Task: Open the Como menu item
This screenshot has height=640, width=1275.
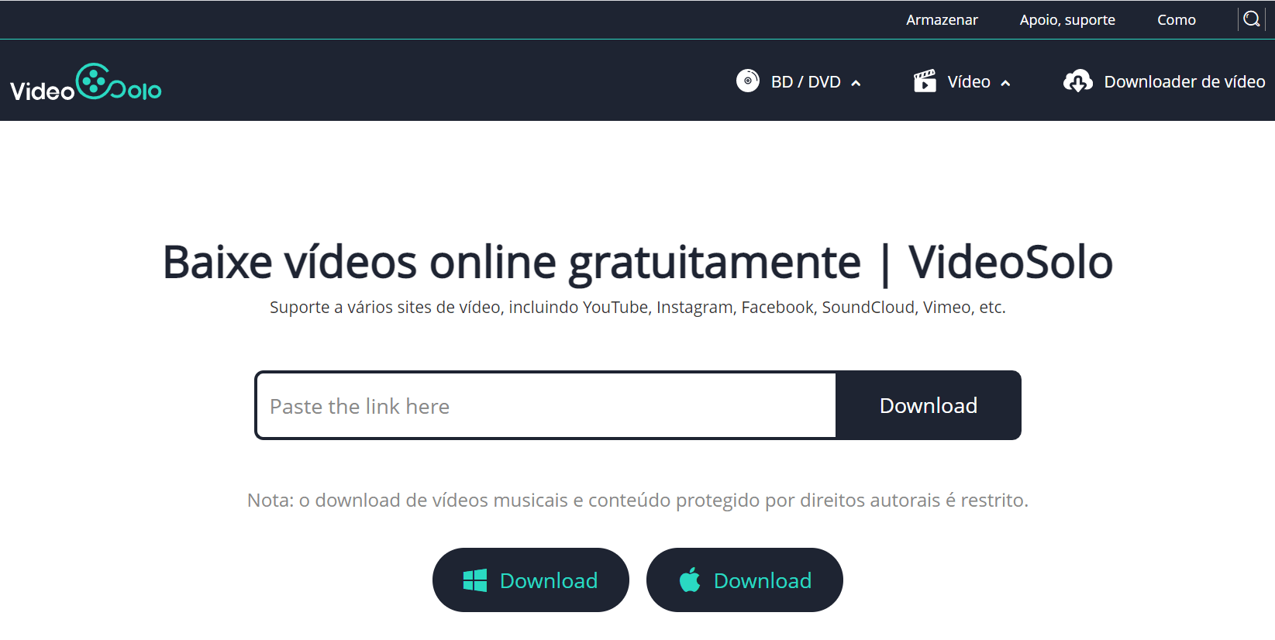Action: (x=1177, y=20)
